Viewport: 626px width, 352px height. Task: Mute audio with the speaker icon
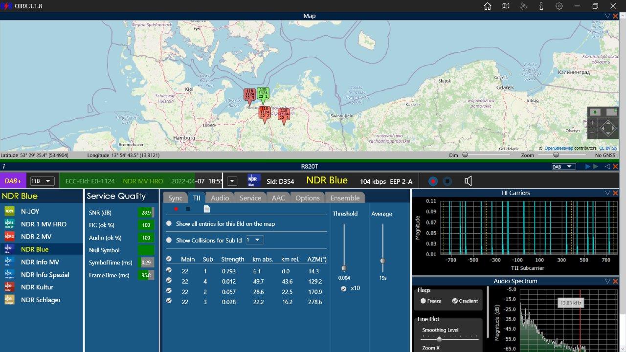click(x=468, y=181)
